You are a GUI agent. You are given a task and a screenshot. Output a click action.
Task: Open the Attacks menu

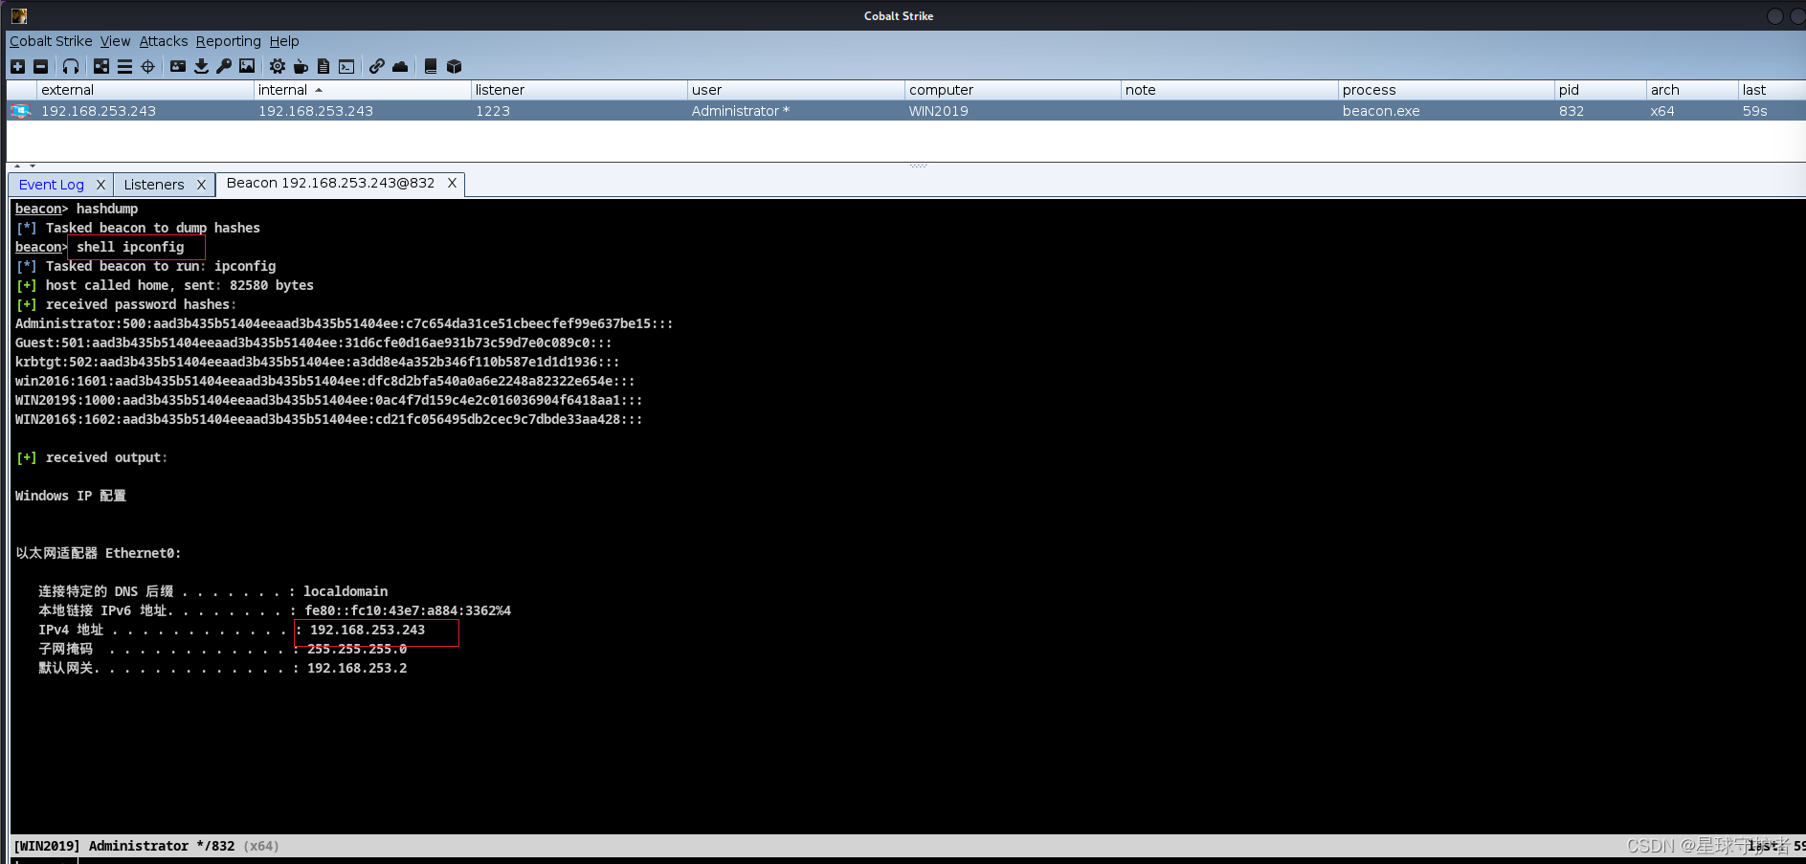point(164,41)
